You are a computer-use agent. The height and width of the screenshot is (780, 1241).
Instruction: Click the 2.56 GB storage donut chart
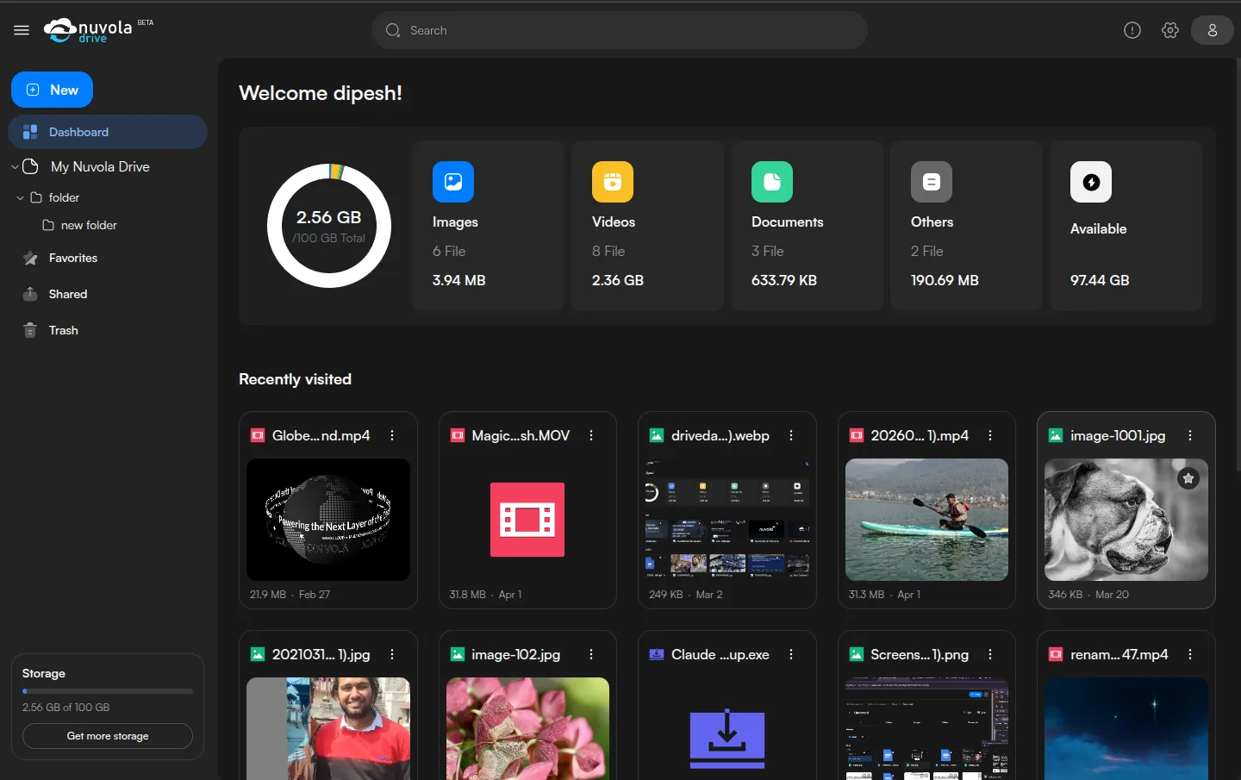[329, 226]
